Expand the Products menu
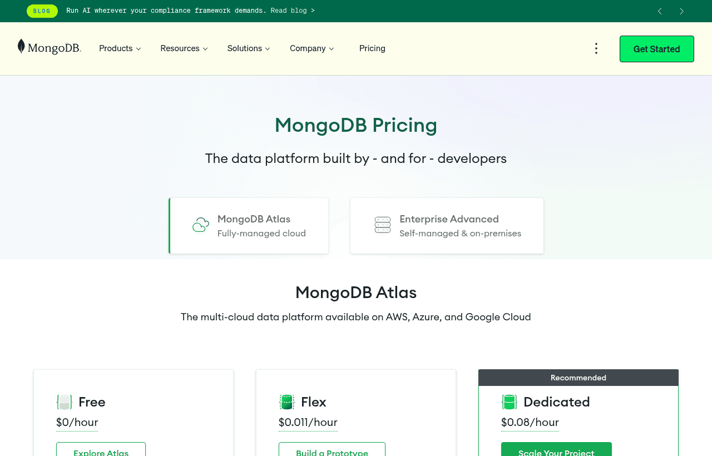 coord(120,48)
